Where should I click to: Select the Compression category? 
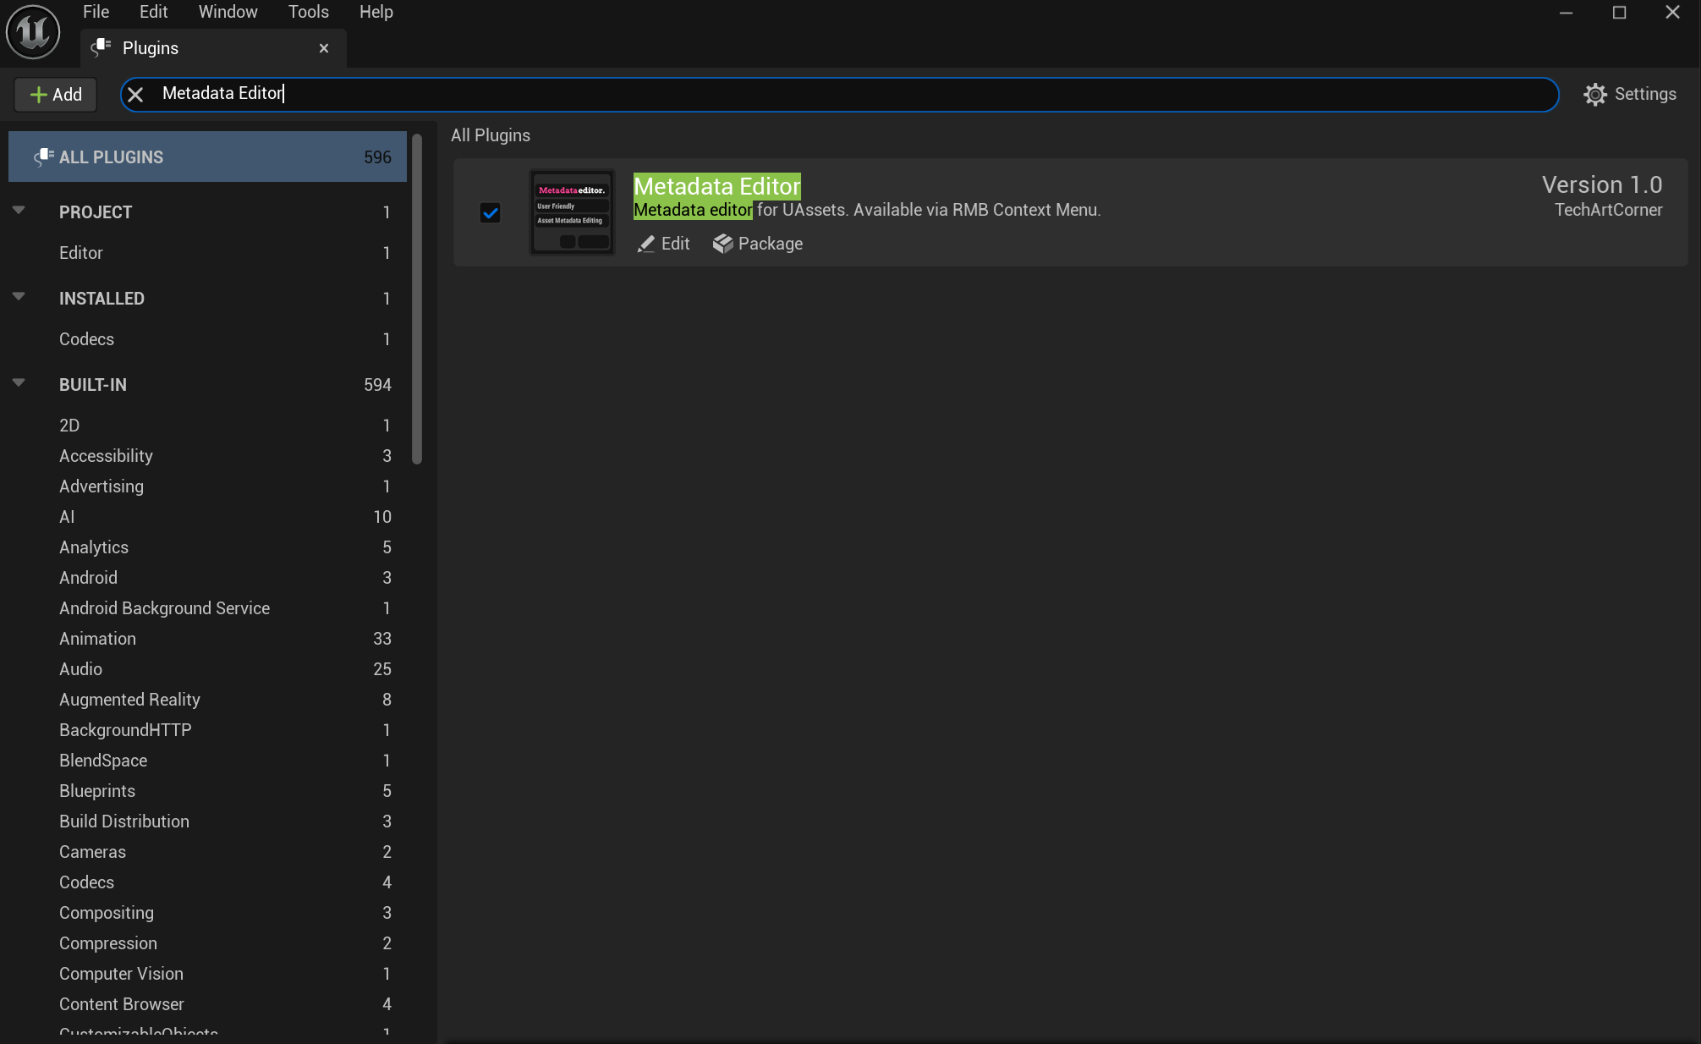[207, 943]
